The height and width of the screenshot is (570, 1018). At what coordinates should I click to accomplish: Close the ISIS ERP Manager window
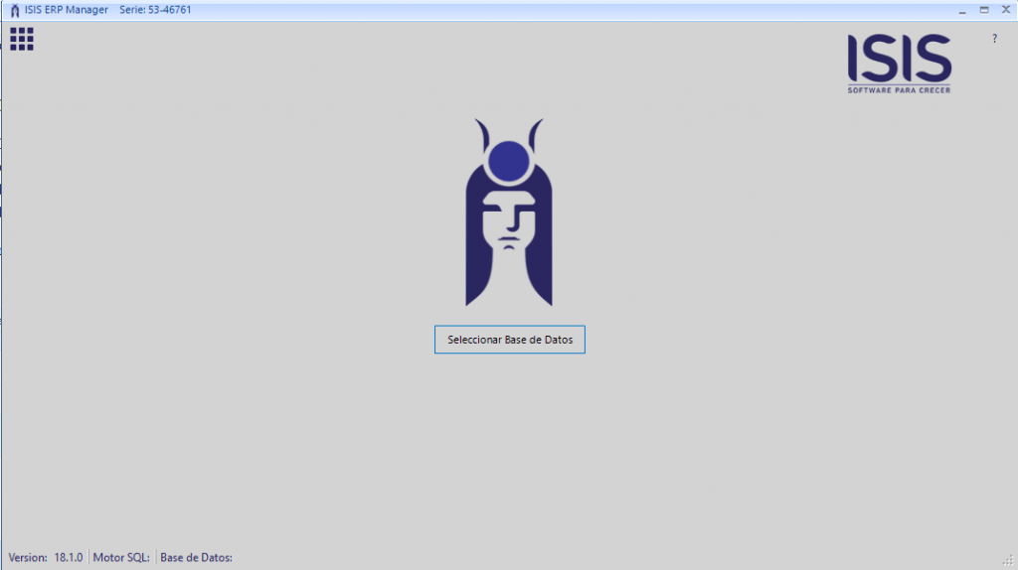coord(1006,10)
